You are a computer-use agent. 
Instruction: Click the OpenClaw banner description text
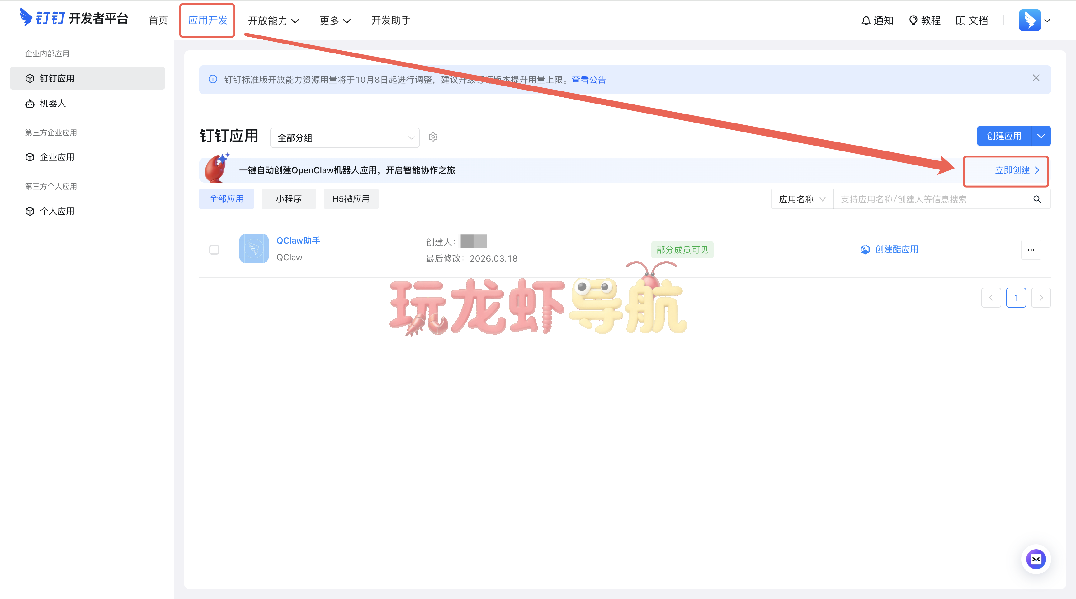click(x=347, y=170)
